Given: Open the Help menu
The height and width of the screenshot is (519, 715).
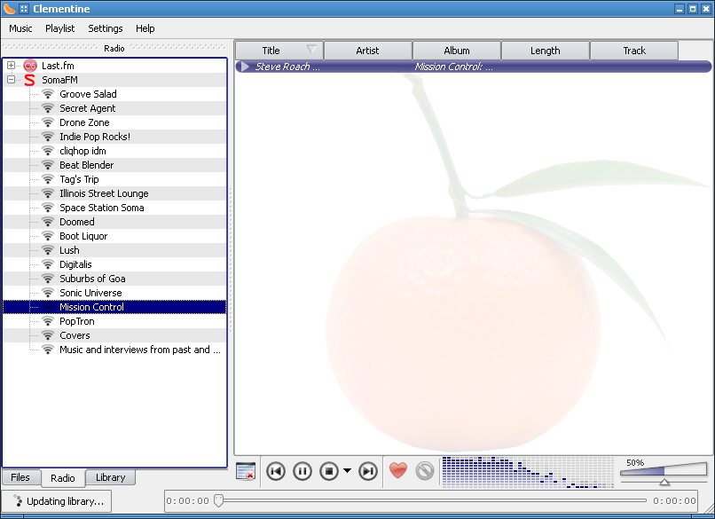Looking at the screenshot, I should point(145,28).
